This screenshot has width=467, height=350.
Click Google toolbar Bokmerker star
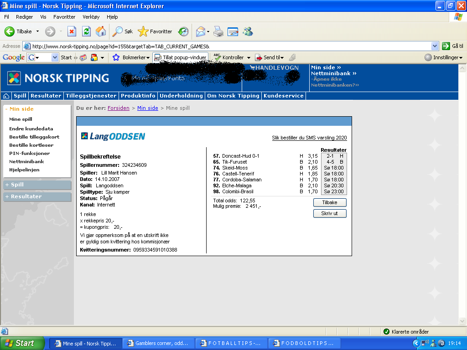coord(116,57)
